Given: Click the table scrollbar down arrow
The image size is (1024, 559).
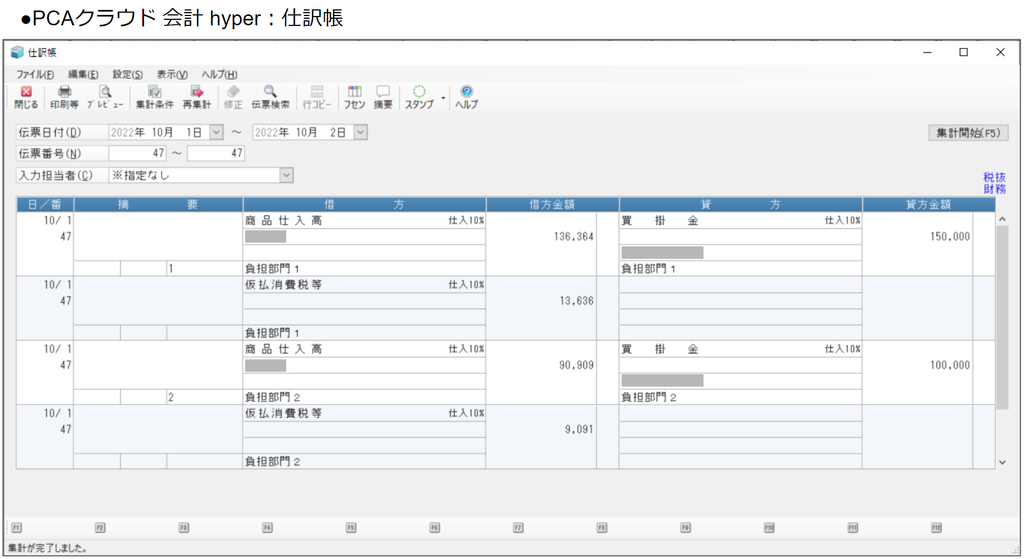Looking at the screenshot, I should tap(1002, 462).
